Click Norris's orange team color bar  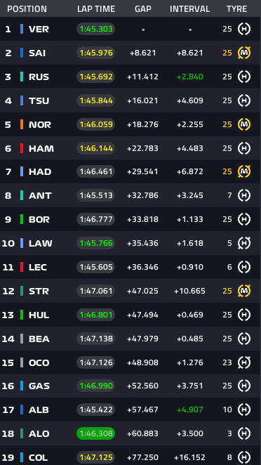[22, 124]
